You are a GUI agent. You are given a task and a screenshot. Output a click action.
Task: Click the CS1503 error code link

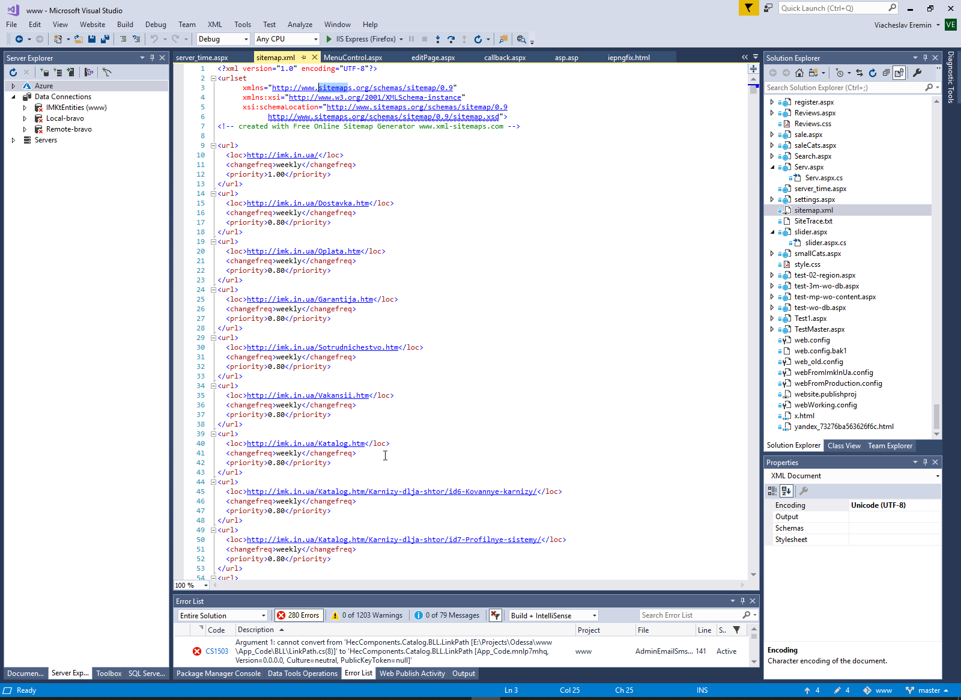(217, 651)
